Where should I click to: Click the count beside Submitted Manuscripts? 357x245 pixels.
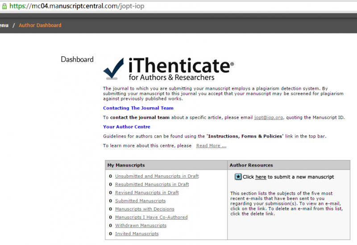(110, 201)
